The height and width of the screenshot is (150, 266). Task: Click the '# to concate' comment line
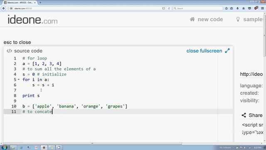click(x=37, y=112)
